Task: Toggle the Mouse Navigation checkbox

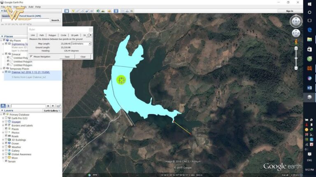Action: (31, 57)
